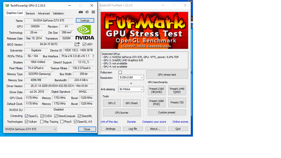This screenshot has height=158, width=281.
Task: Click the BIOS Version value 84.04.1F.00.FC
Action: click(x=49, y=44)
